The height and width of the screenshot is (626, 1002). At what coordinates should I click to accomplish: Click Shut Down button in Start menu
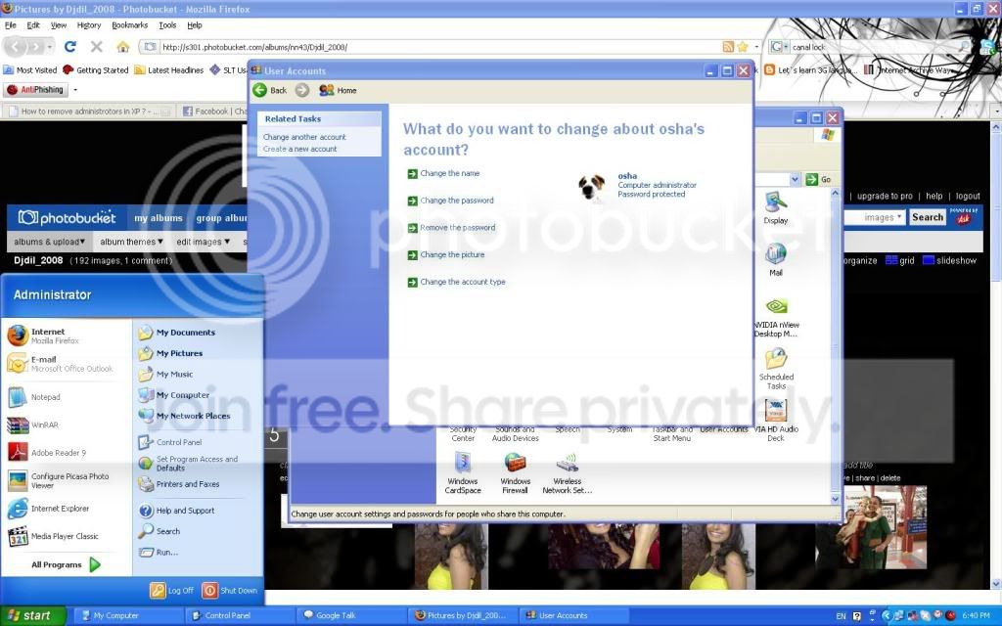pos(230,590)
